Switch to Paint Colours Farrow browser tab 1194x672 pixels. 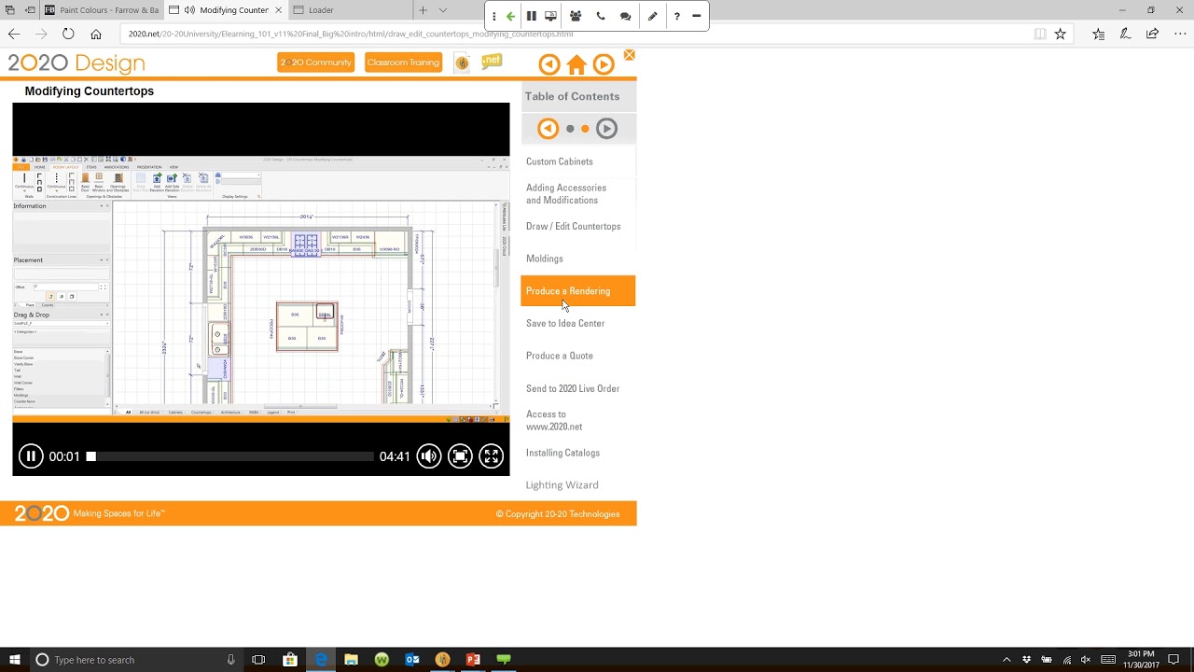(103, 10)
